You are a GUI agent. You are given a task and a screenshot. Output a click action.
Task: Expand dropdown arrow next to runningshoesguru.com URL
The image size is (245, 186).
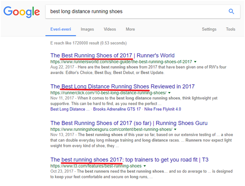[175, 129]
